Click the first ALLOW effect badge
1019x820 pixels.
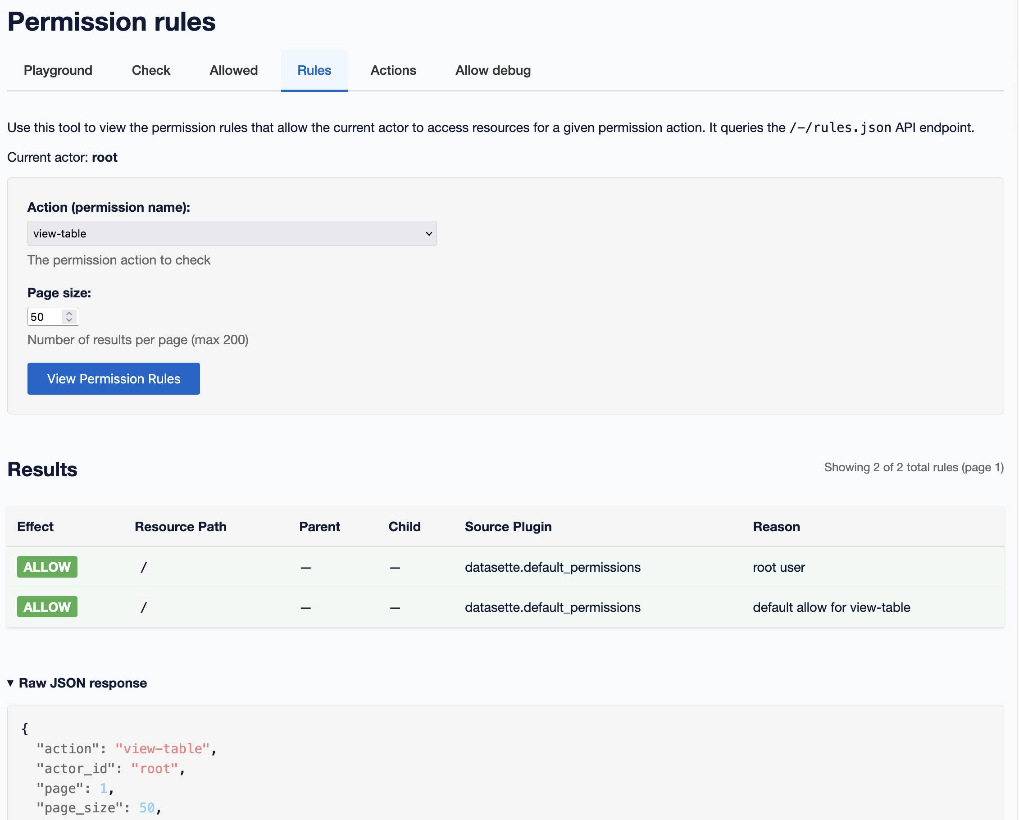[x=47, y=567]
